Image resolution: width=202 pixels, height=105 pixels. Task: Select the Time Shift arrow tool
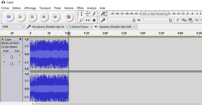pyautogui.click(x=88, y=20)
